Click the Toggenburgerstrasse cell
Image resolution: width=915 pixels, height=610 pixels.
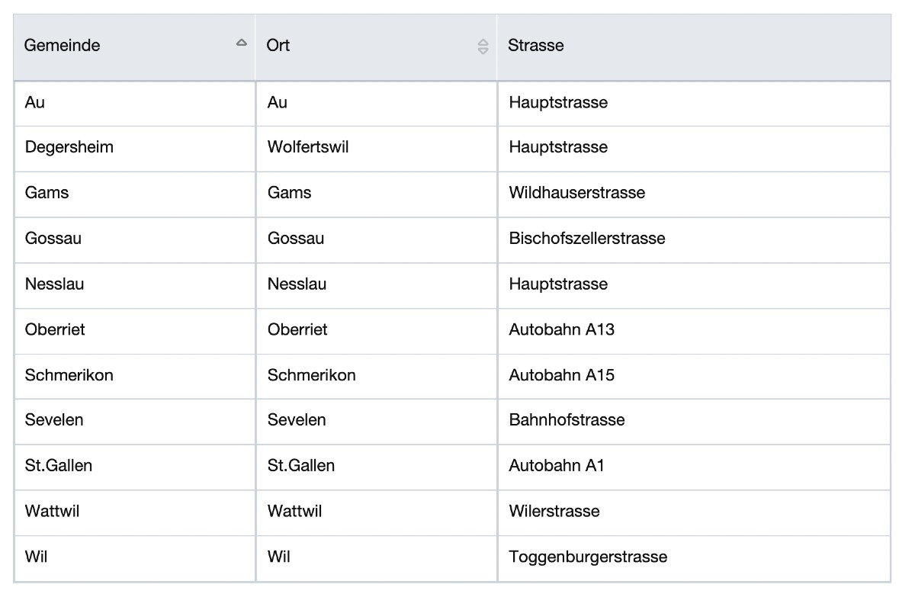tap(588, 557)
